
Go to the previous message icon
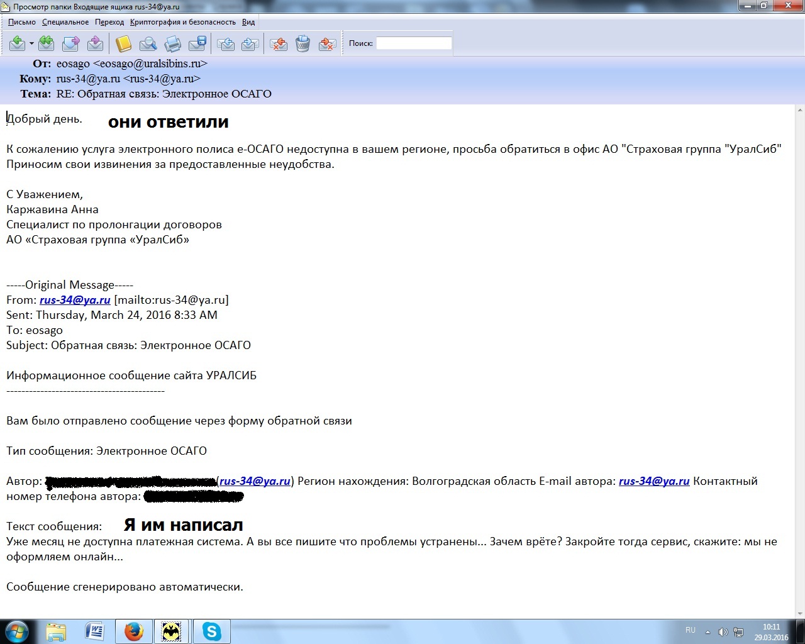226,43
